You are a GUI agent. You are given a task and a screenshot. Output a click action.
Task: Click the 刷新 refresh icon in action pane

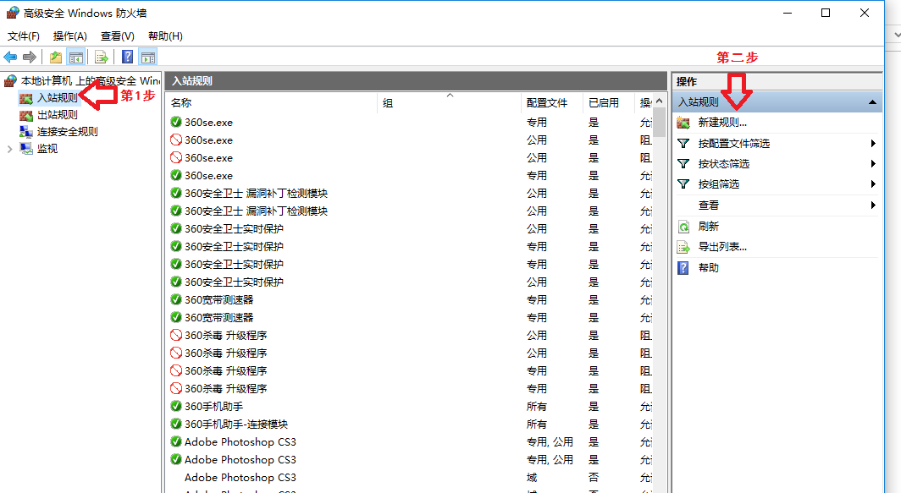pos(683,226)
